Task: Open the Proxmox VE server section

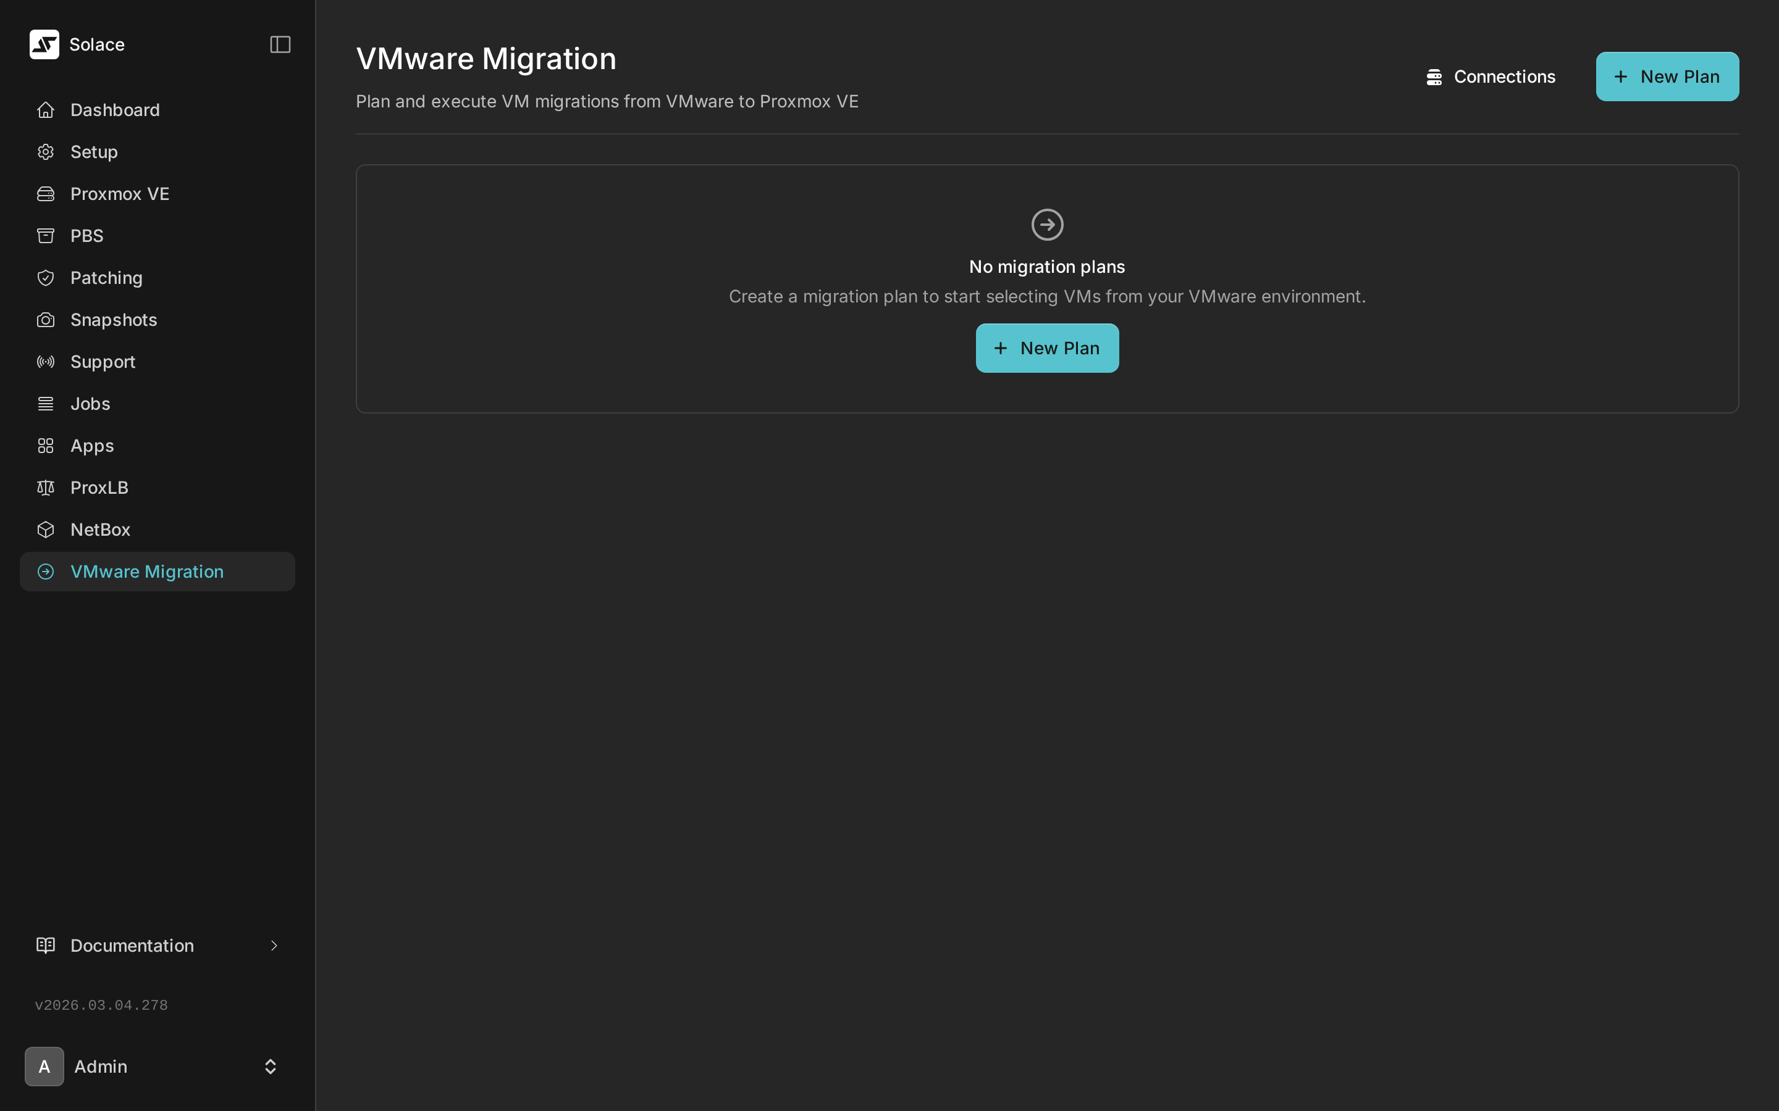Action: point(120,193)
